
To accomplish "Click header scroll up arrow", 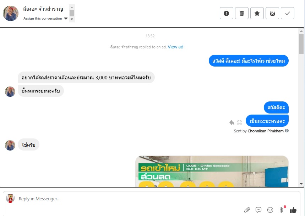I will click(72, 7).
